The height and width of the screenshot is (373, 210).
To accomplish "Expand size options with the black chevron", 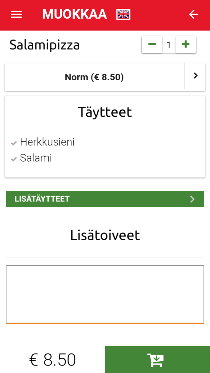I will 195,76.
